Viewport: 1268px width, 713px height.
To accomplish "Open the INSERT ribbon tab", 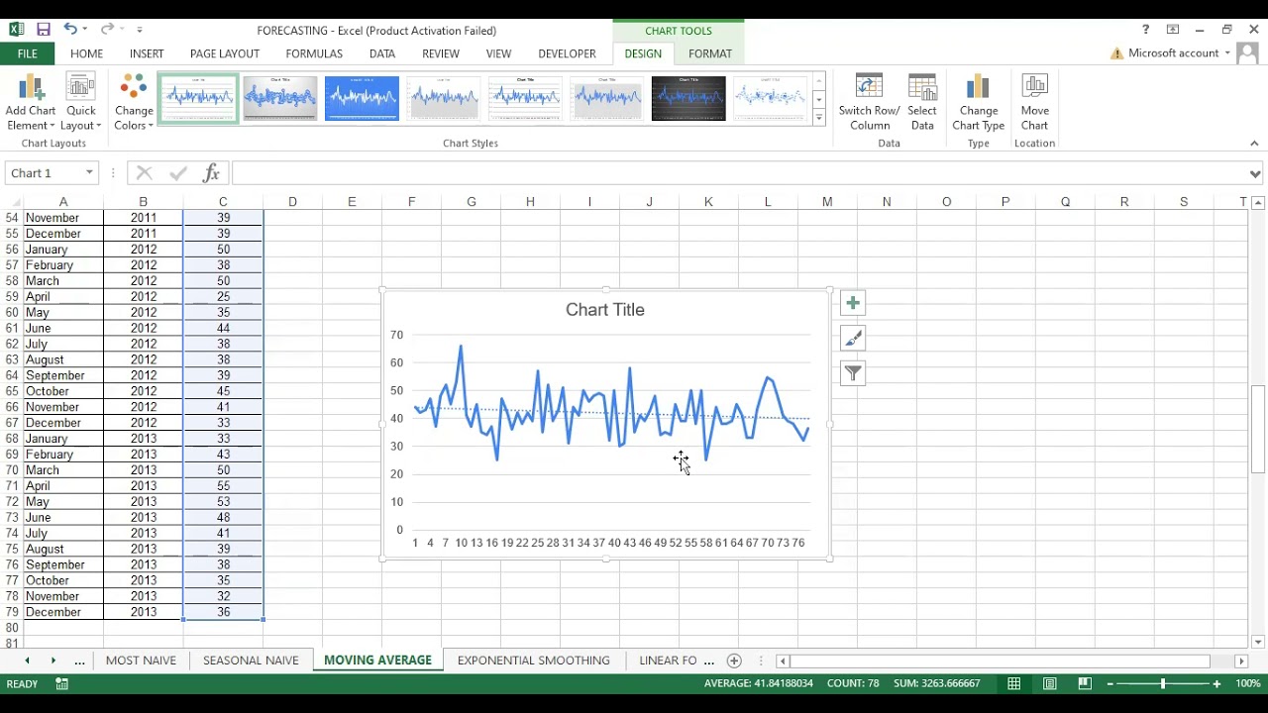I will [147, 53].
